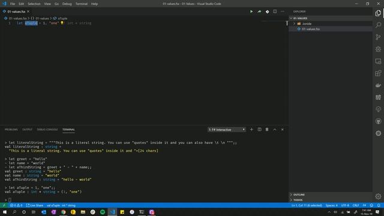
Task: Switch to the DEBUG CONSOLE panel tab
Action: (47, 130)
